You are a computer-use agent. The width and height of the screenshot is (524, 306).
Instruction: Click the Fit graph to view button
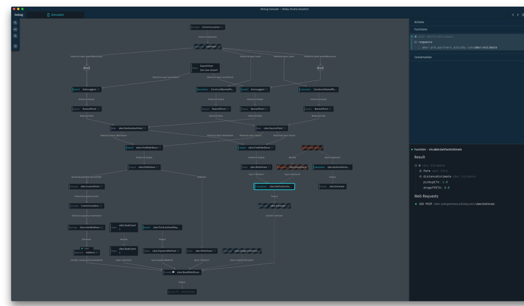pyautogui.click(x=15, y=29)
